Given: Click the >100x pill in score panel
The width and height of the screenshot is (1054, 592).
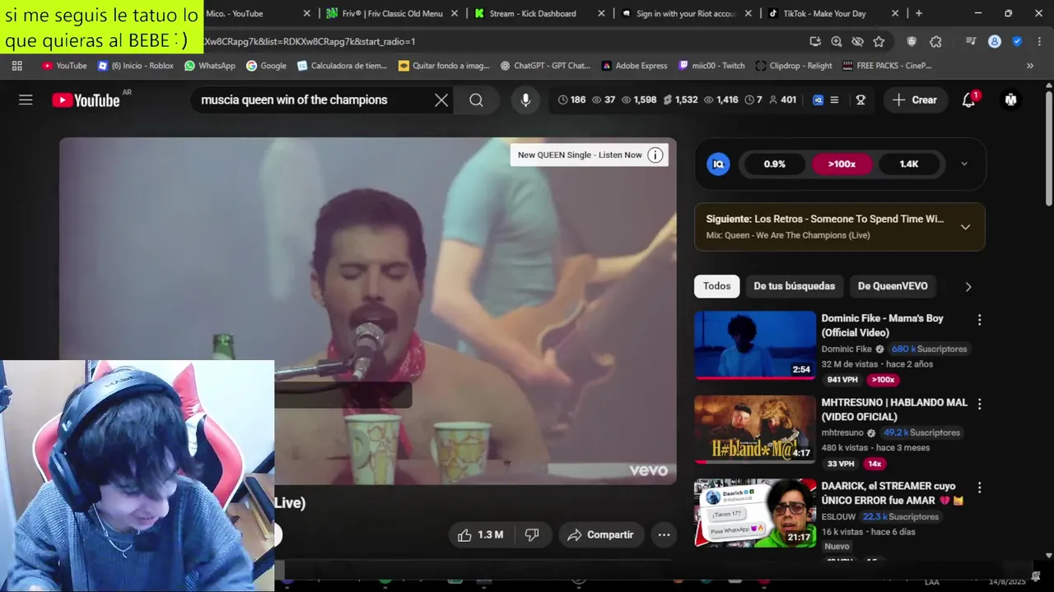Looking at the screenshot, I should (842, 164).
